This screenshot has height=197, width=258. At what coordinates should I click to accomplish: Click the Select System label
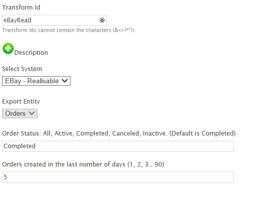[22, 69]
